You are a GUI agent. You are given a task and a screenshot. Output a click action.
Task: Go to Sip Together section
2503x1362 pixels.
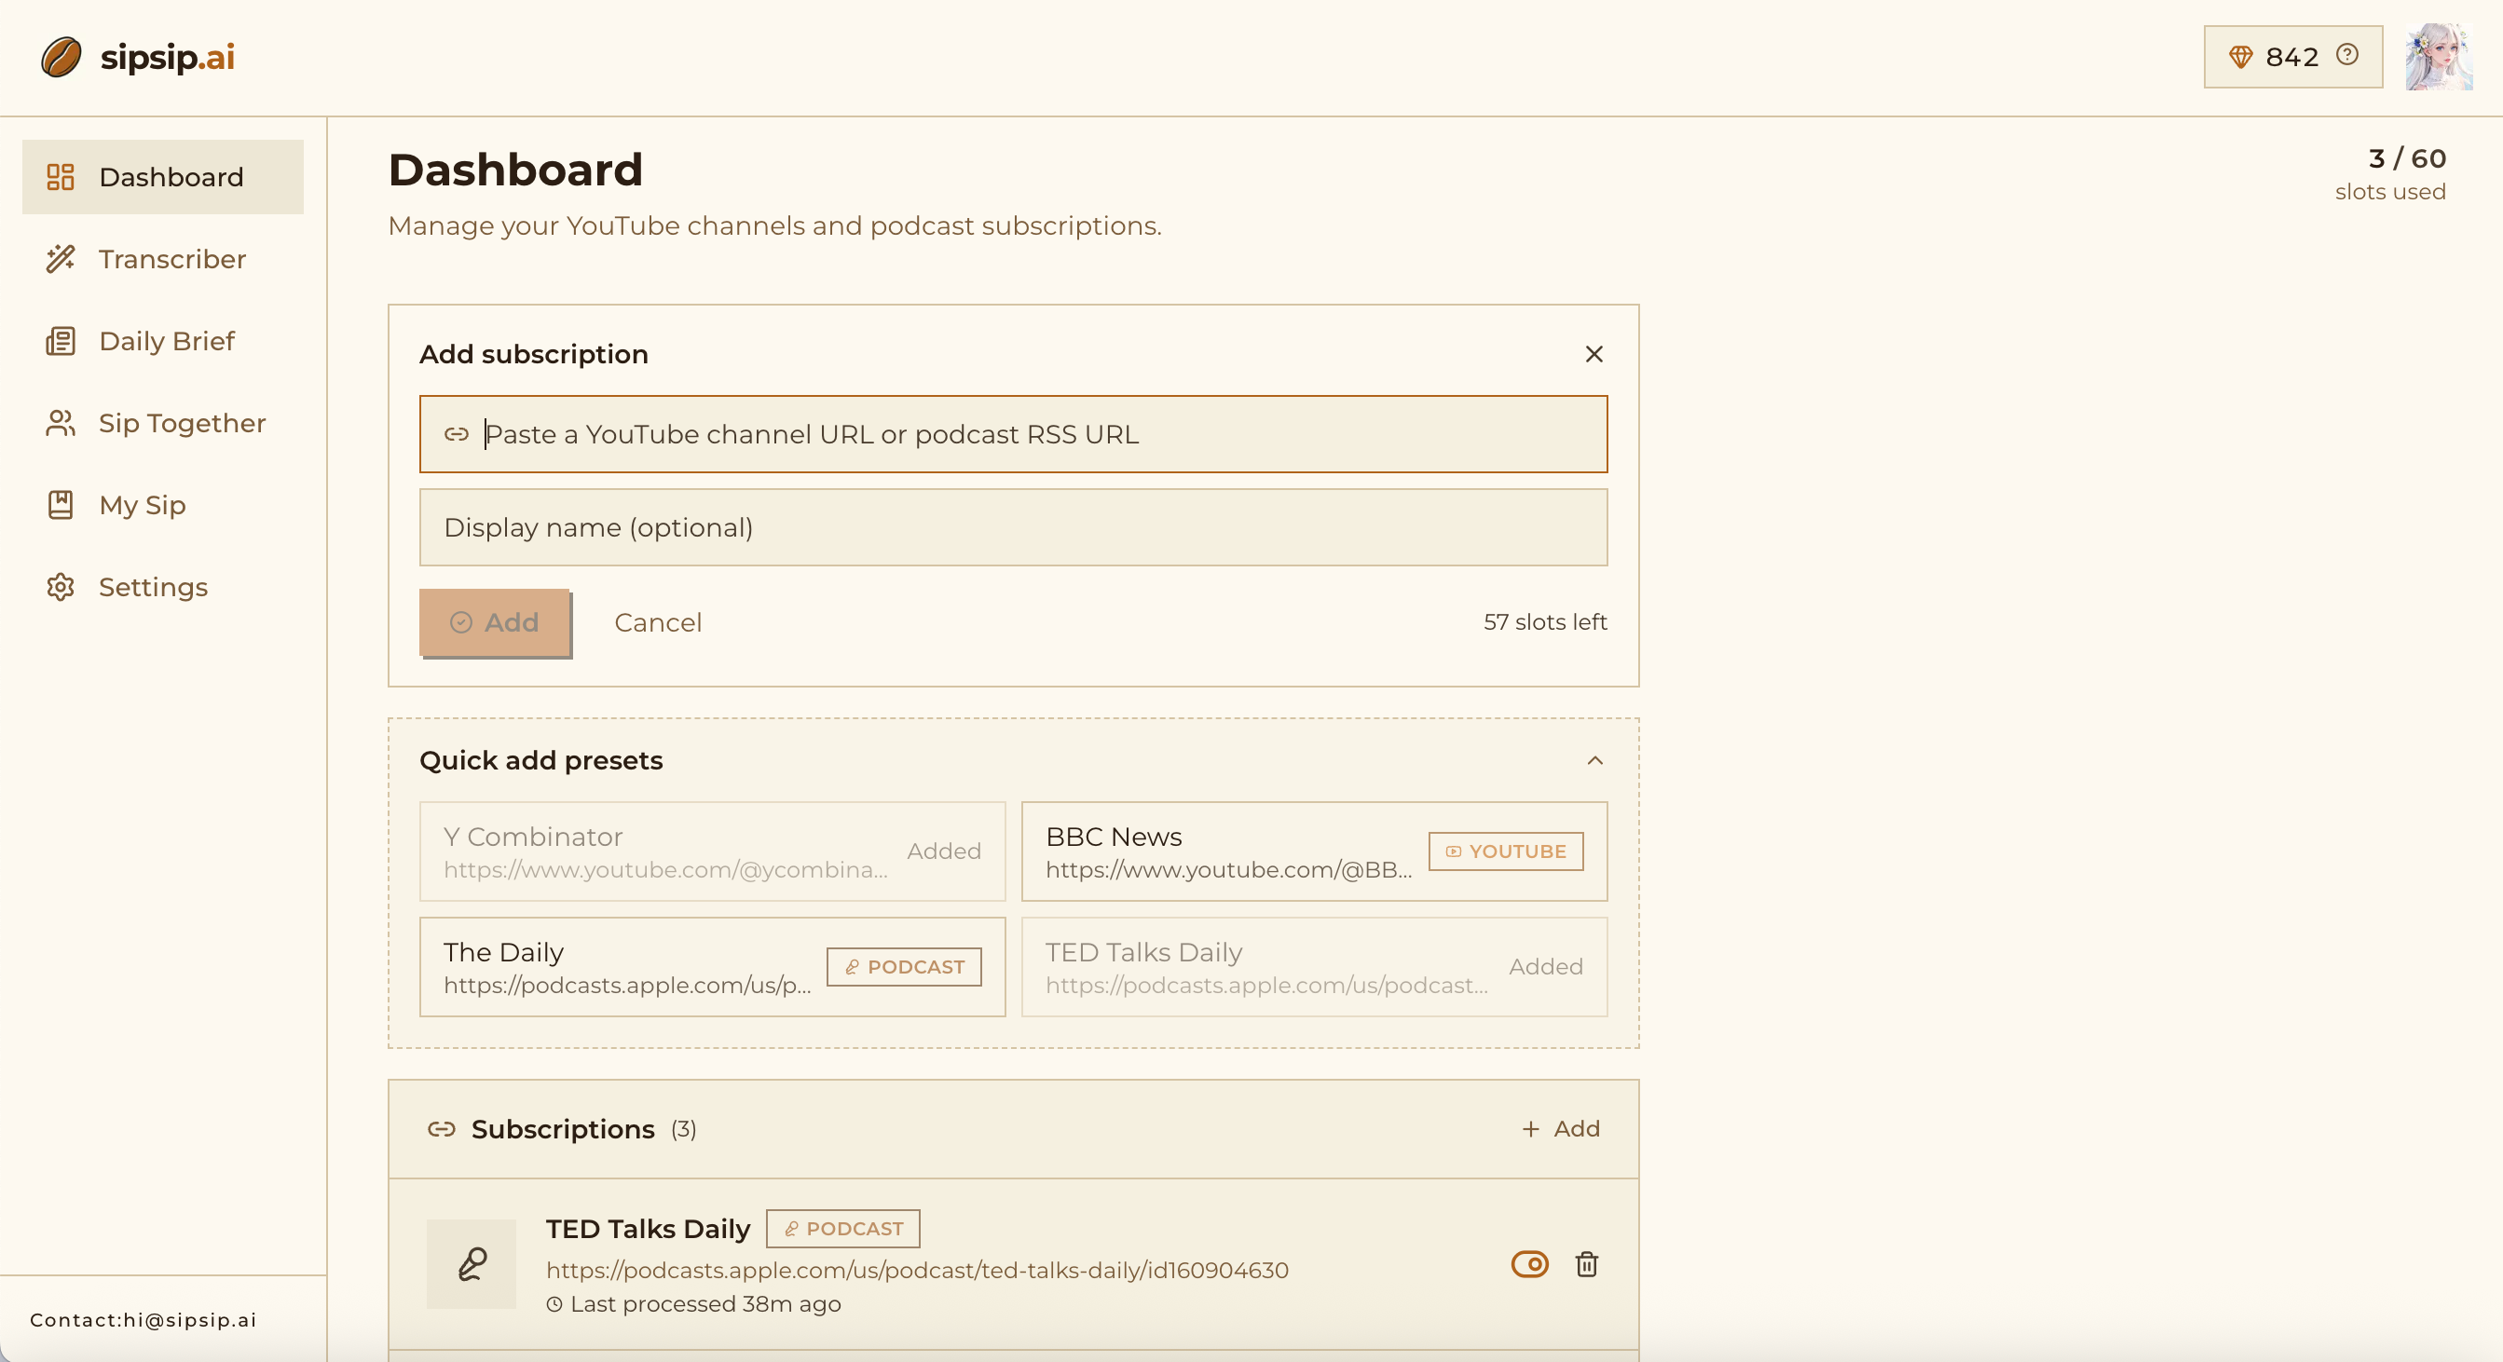click(x=182, y=424)
